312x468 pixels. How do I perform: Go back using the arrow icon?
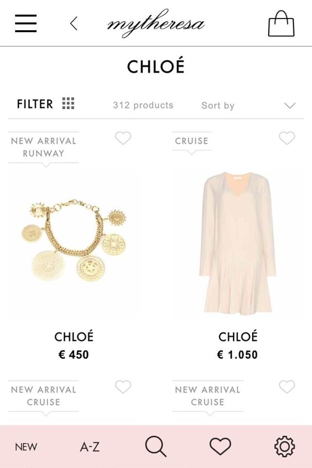click(x=73, y=23)
